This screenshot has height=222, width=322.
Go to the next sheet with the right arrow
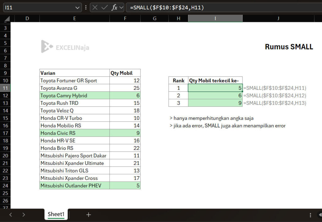(x=24, y=214)
